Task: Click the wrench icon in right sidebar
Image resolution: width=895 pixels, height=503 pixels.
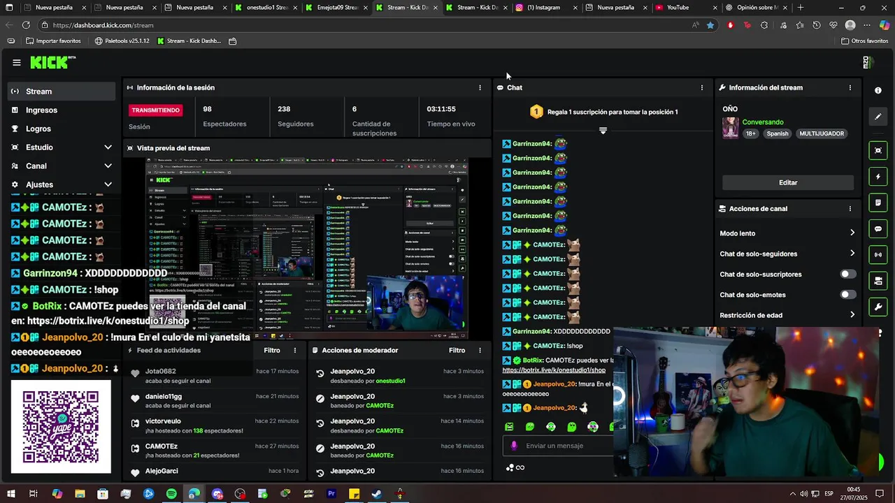Action: 878,307
